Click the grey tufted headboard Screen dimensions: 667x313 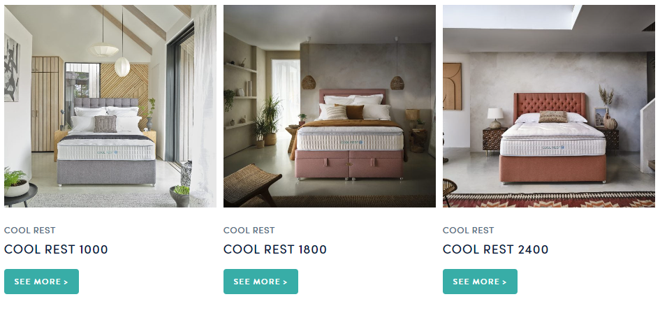[x=106, y=103]
